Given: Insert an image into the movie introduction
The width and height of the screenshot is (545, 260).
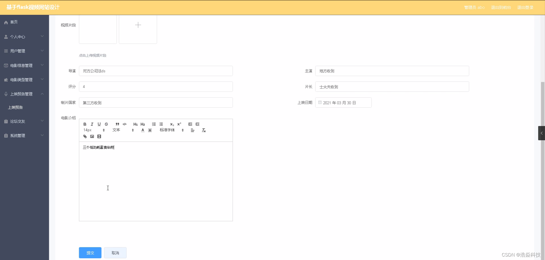Looking at the screenshot, I should coord(92,136).
